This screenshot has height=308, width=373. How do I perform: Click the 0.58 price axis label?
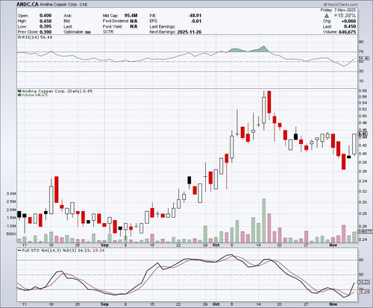(363, 91)
